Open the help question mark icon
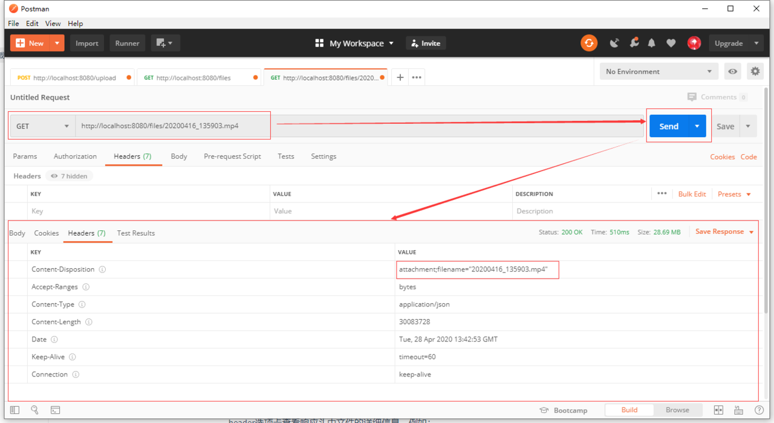 [759, 410]
